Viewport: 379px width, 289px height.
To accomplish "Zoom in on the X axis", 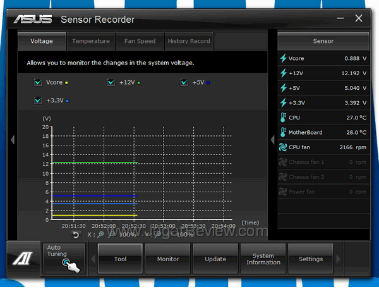I will click(x=100, y=234).
